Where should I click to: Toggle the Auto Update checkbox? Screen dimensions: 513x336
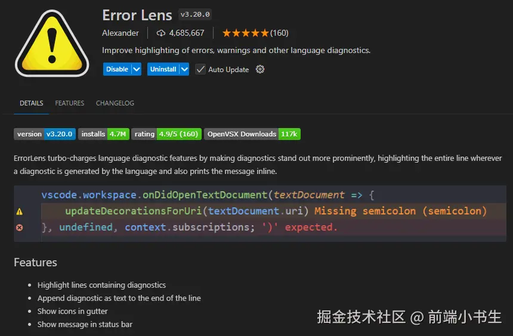point(200,69)
